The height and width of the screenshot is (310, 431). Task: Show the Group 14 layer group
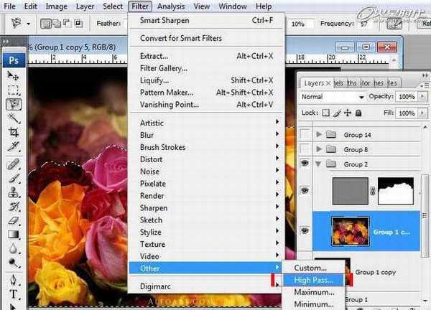pos(306,134)
